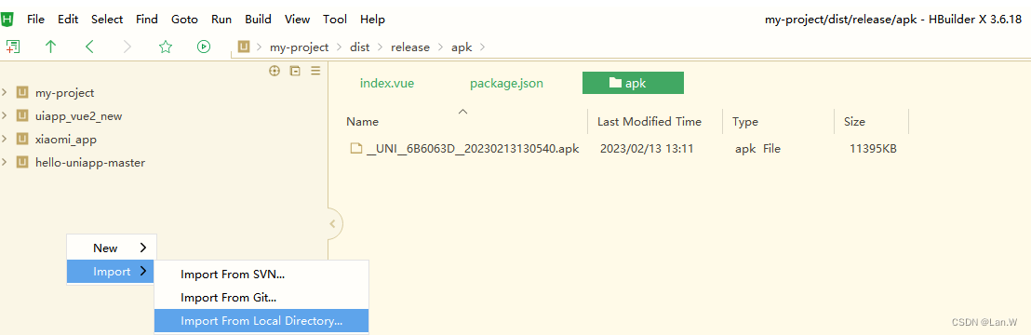1031x335 pixels.
Task: Select the xiaomi_app label in tree
Action: tap(66, 139)
